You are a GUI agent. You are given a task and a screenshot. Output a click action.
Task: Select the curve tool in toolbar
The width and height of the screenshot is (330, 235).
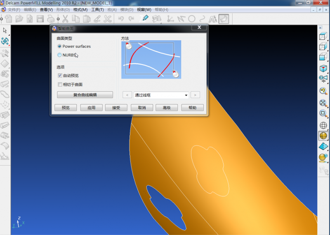(202, 19)
